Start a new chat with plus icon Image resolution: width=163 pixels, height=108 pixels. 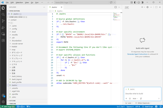142,7
